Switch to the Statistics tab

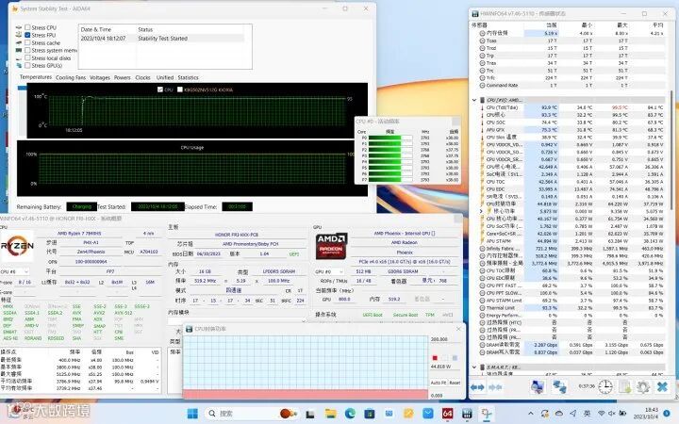[x=188, y=77]
